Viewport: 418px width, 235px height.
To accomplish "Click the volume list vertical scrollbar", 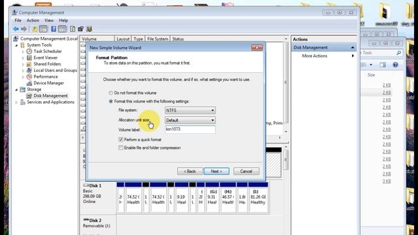I will [286, 83].
